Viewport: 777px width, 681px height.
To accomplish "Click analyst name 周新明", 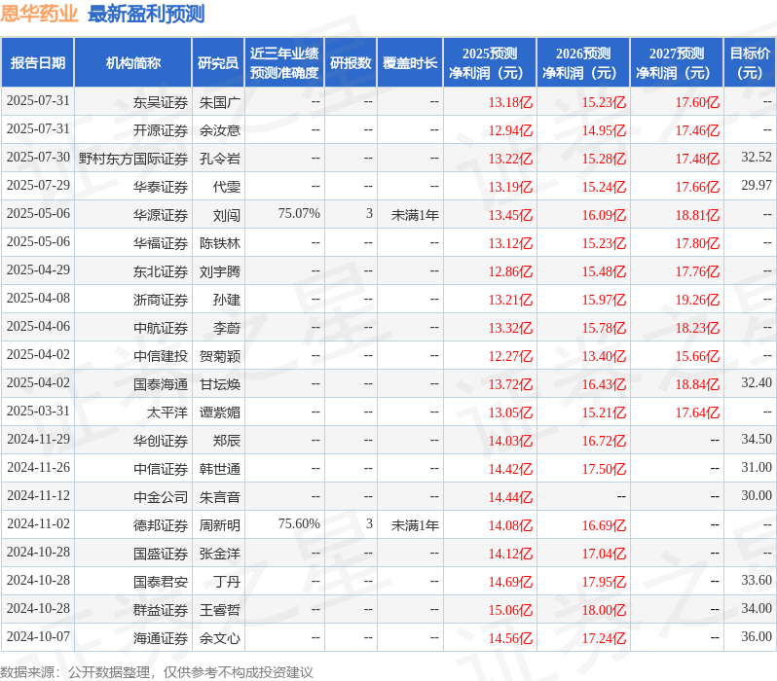I will (x=220, y=526).
